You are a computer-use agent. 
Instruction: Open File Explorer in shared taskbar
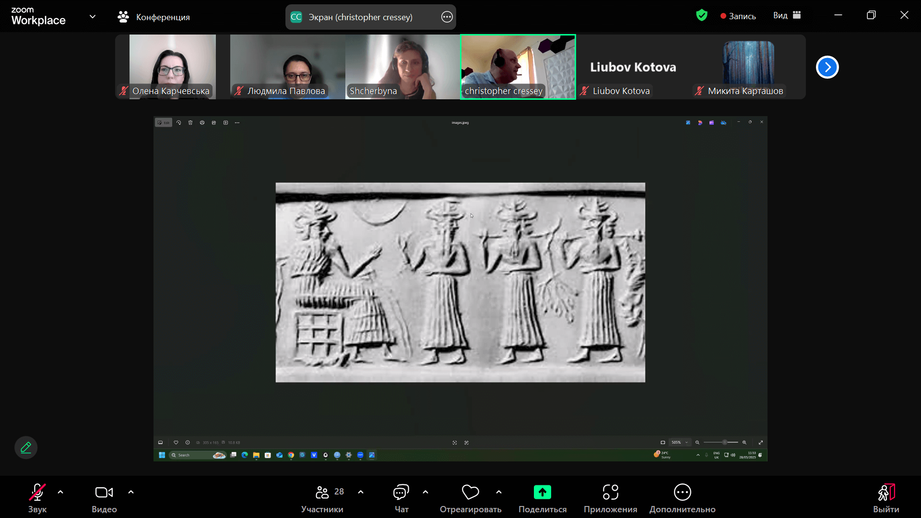256,455
